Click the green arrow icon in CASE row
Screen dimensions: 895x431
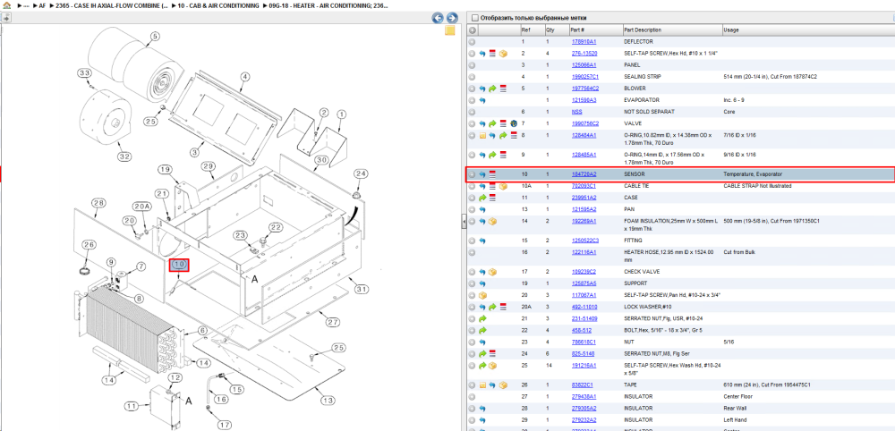482,198
